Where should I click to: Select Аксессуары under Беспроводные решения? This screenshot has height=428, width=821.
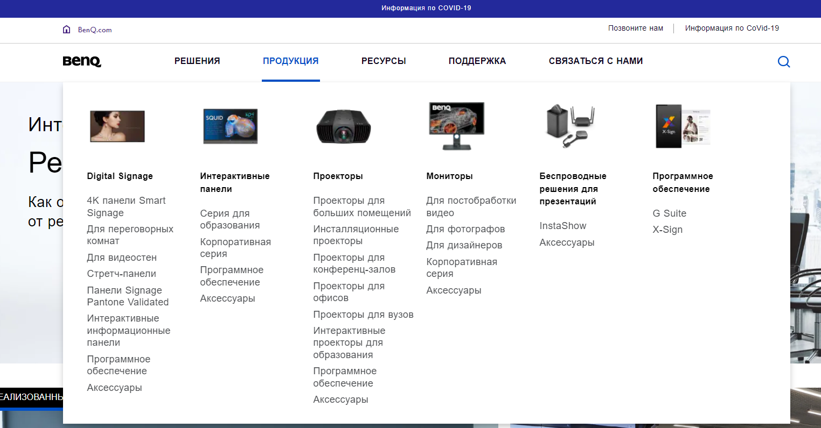pyautogui.click(x=567, y=242)
